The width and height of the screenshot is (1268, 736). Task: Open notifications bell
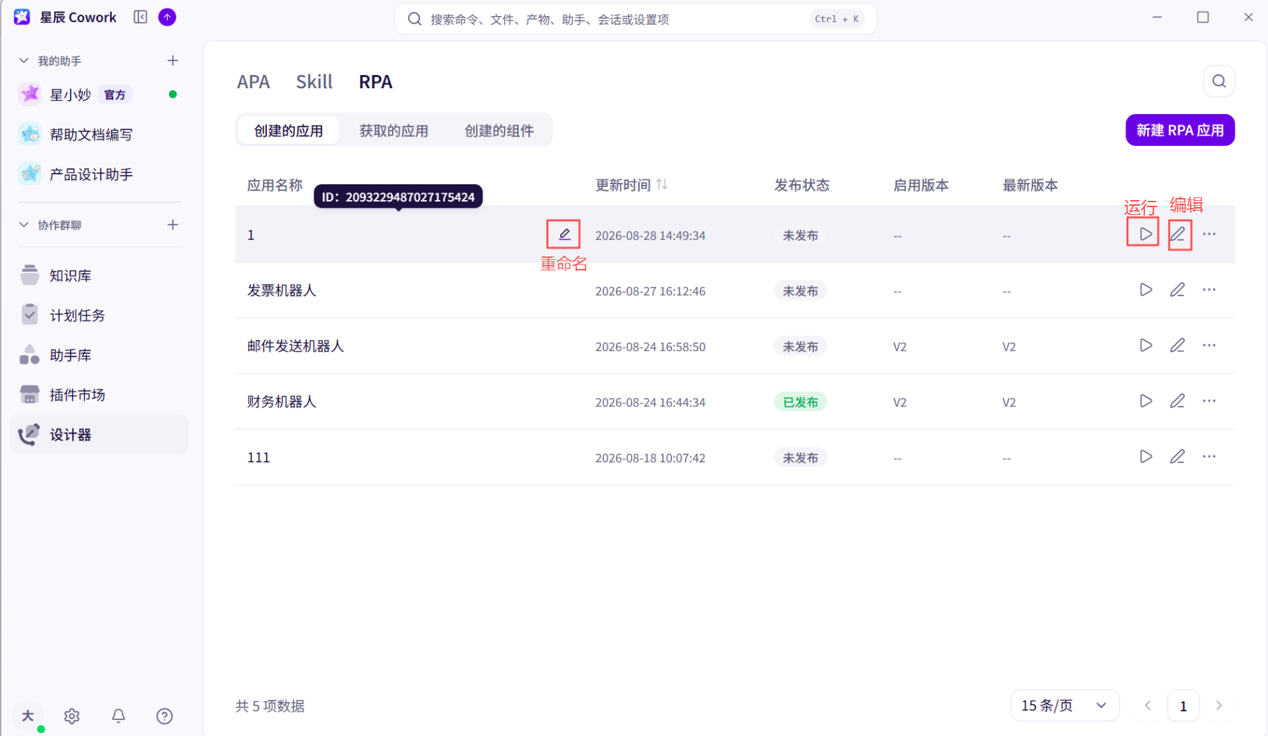click(x=118, y=716)
